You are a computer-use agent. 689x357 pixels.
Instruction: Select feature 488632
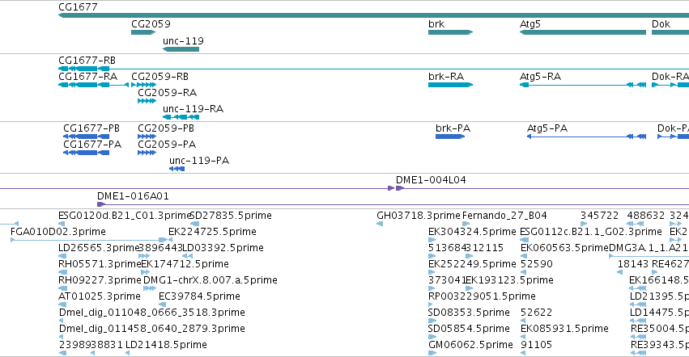646,216
